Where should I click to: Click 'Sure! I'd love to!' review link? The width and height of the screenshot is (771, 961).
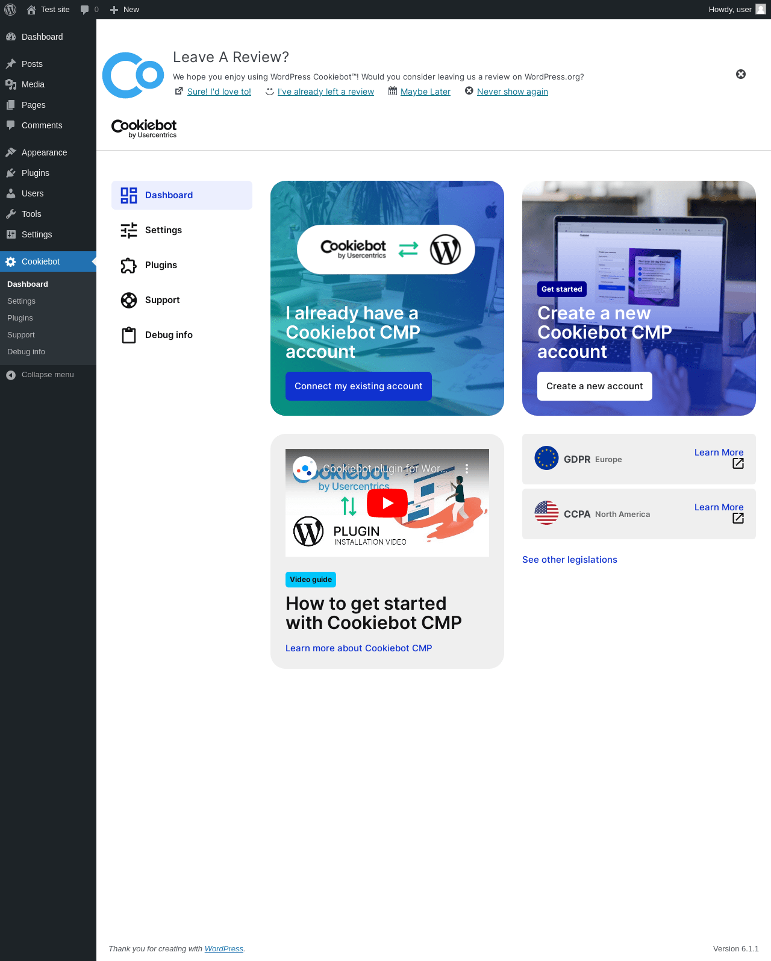coord(219,92)
